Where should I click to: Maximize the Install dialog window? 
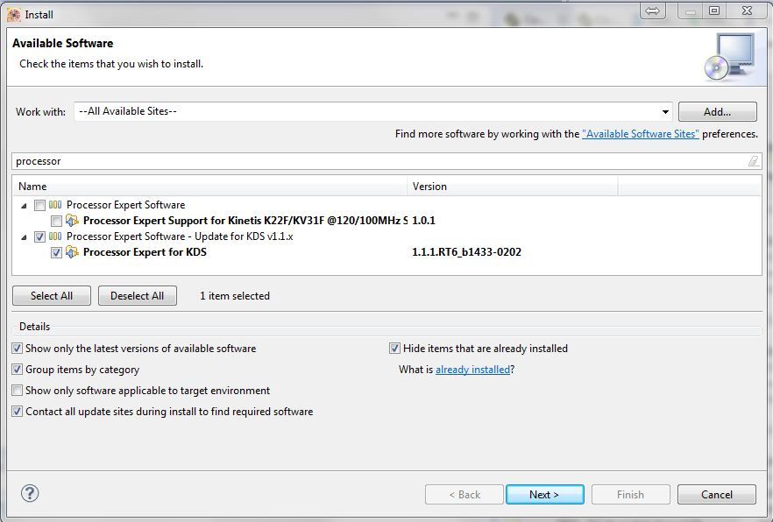(x=713, y=11)
